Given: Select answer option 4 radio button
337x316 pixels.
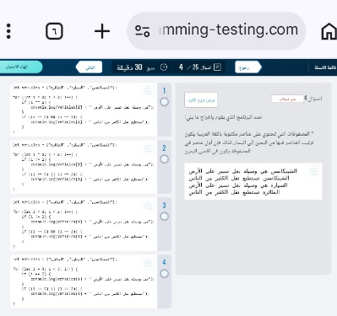Looking at the screenshot, I should click(165, 274).
